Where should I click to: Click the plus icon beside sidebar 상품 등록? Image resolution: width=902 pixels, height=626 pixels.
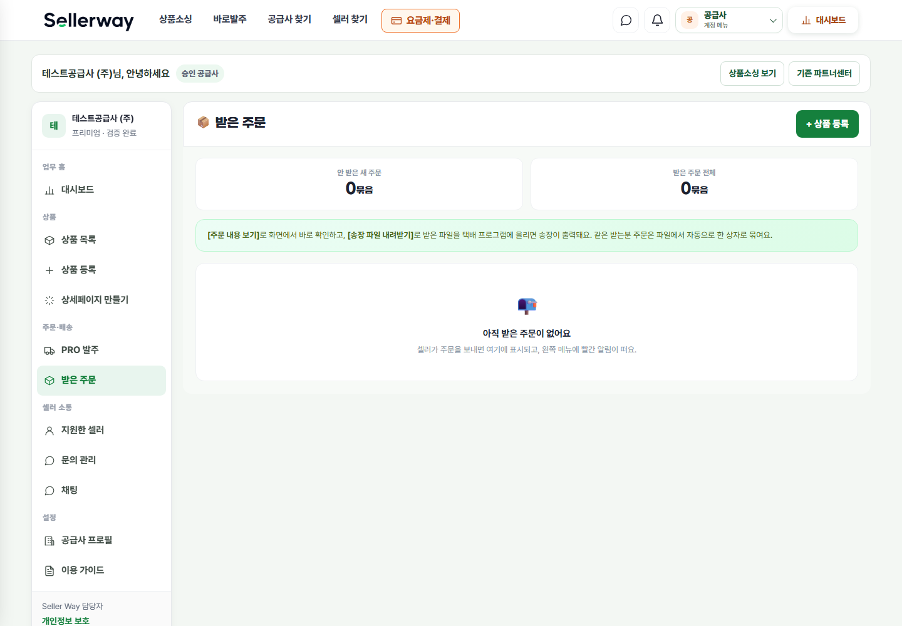coord(49,270)
